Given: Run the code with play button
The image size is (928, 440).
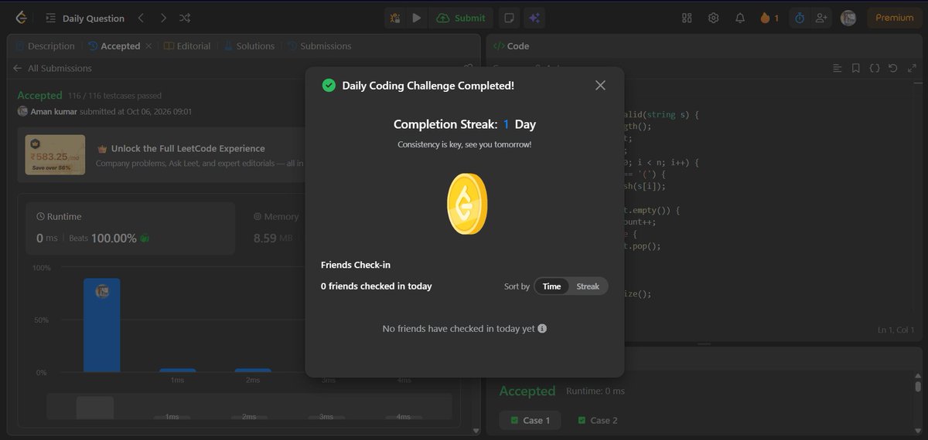Looking at the screenshot, I should 417,18.
